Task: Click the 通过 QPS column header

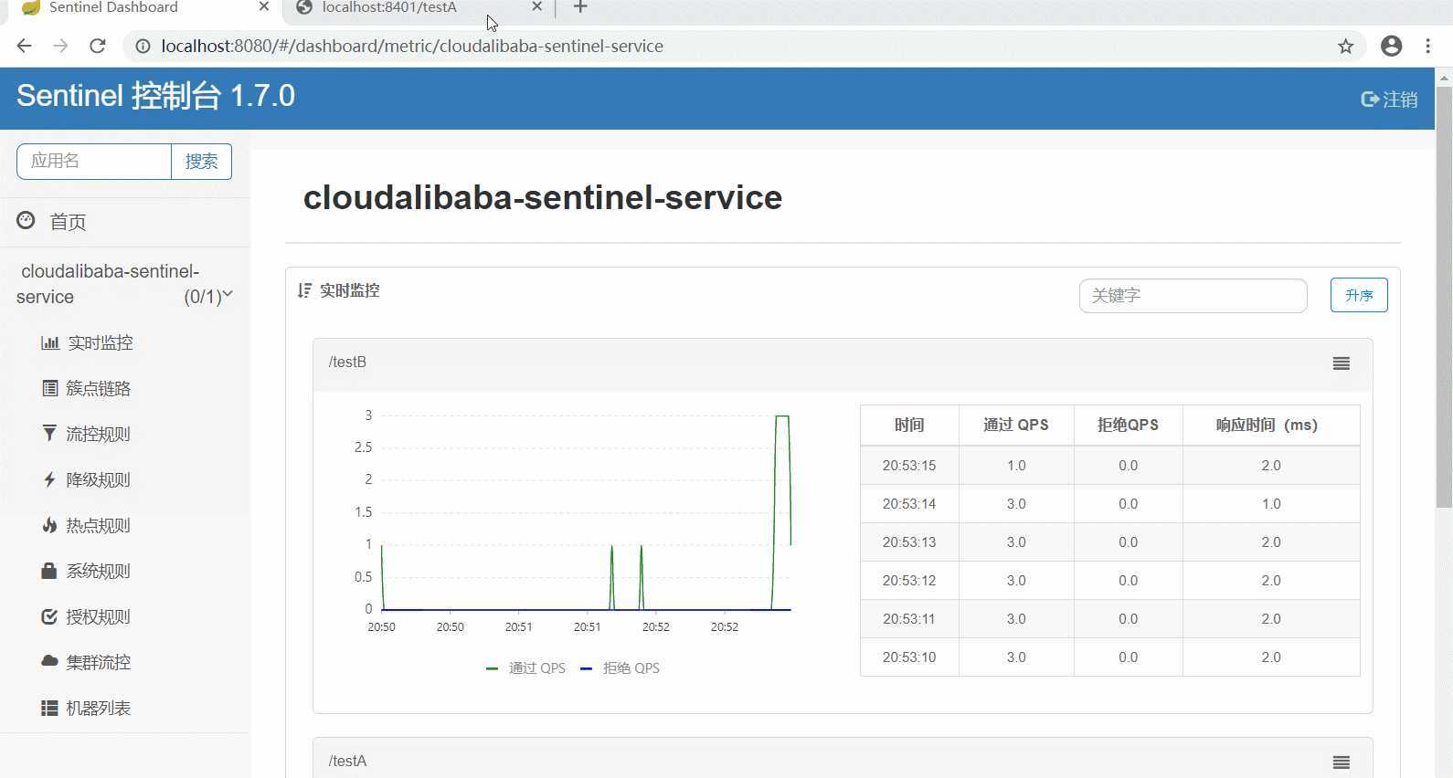Action: (1016, 426)
